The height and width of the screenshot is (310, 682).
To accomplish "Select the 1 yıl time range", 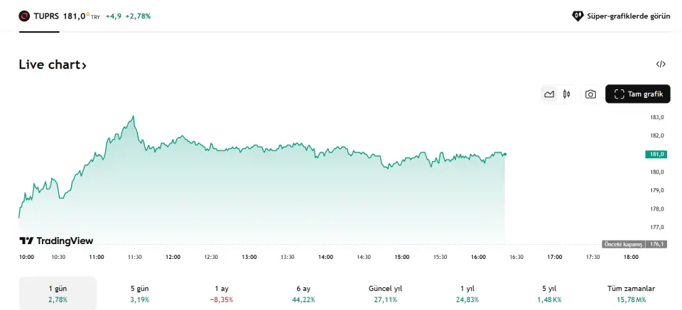I will [467, 294].
